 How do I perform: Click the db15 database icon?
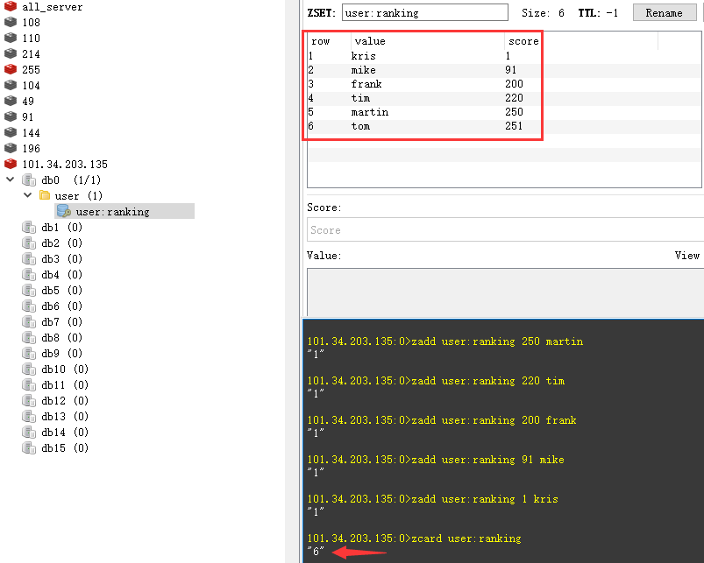29,448
